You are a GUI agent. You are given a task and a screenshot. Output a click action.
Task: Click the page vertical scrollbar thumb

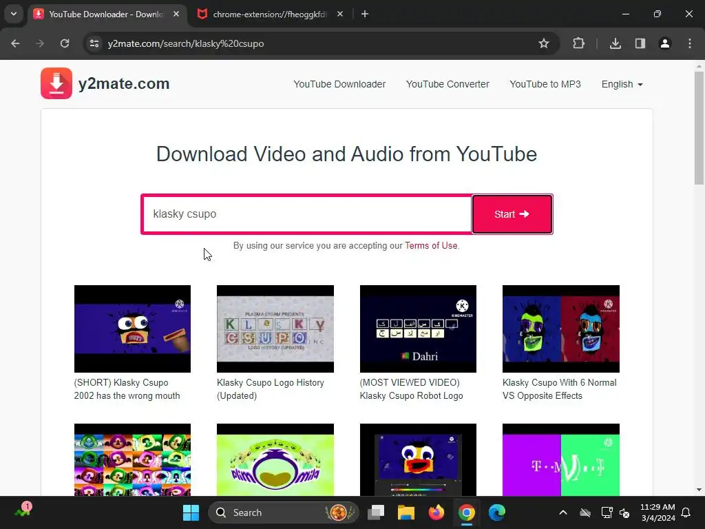(699, 127)
